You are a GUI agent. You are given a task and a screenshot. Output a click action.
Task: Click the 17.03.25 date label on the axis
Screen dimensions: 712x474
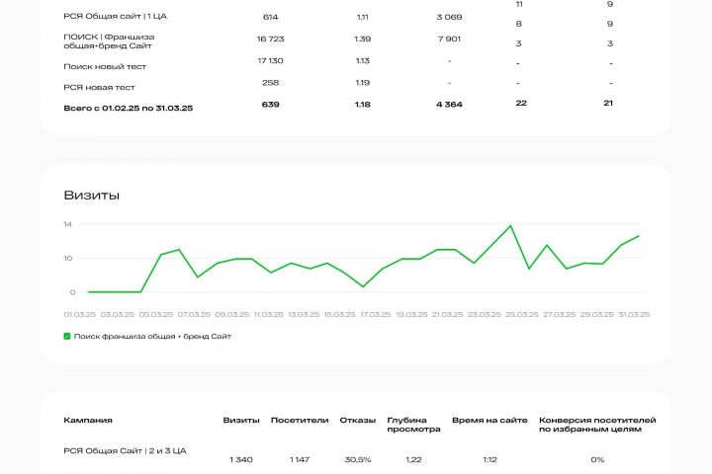(376, 314)
